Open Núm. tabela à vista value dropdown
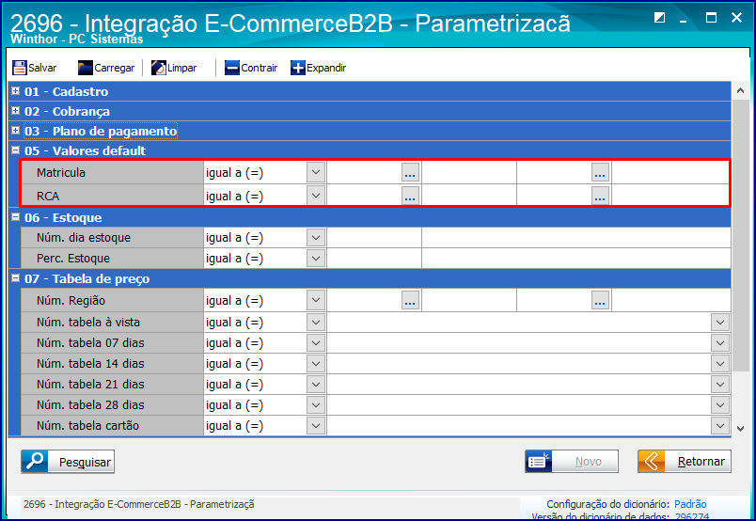 click(x=720, y=322)
